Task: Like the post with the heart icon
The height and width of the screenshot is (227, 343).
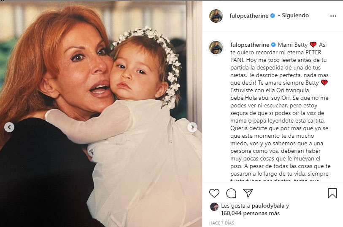Action: tap(214, 193)
